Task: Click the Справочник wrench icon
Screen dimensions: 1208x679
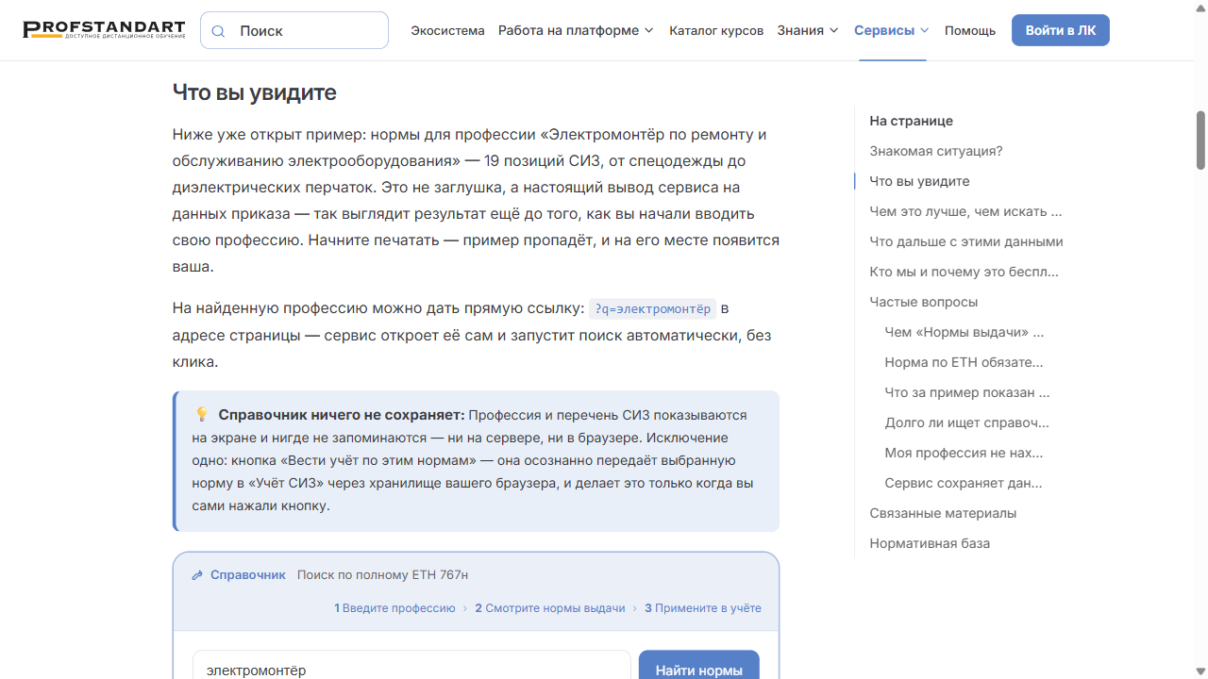Action: pyautogui.click(x=197, y=575)
